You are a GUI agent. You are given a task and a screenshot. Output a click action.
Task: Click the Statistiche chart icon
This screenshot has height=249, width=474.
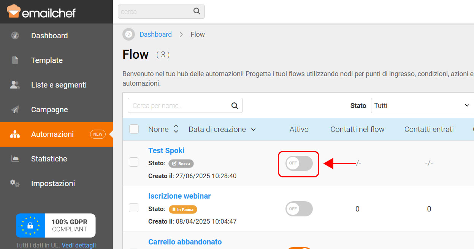tap(15, 159)
